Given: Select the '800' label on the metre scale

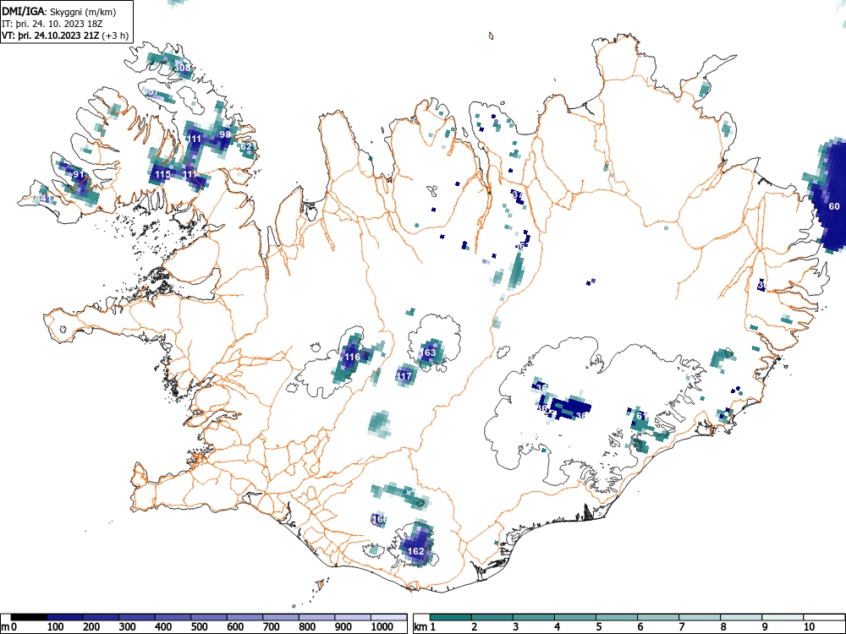Looking at the screenshot, I should (x=307, y=627).
